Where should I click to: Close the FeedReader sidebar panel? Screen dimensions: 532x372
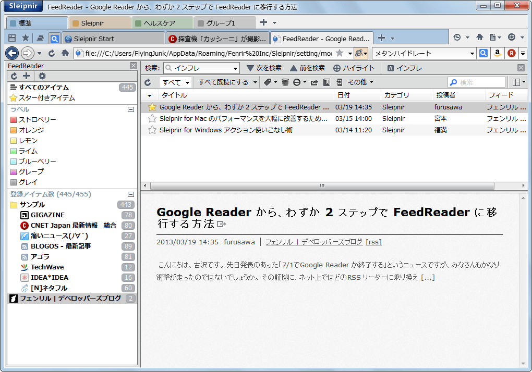click(134, 66)
